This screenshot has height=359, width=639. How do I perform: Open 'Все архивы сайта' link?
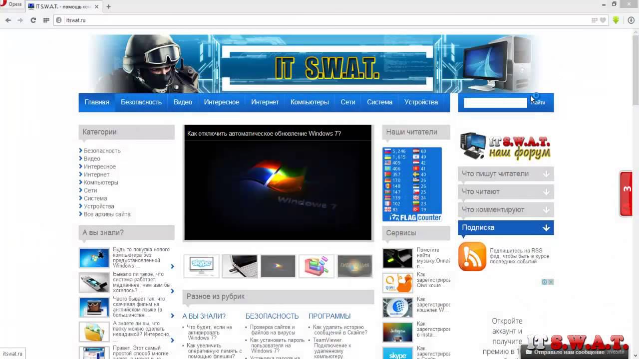(107, 214)
